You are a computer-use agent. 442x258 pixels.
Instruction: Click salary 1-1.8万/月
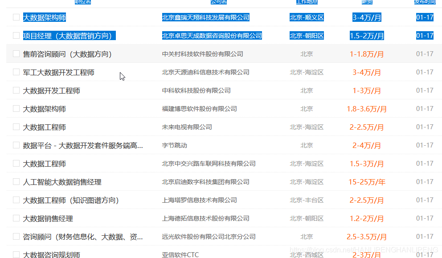click(367, 54)
